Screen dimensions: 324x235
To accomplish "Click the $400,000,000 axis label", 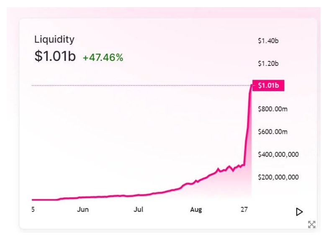I will tap(278, 154).
